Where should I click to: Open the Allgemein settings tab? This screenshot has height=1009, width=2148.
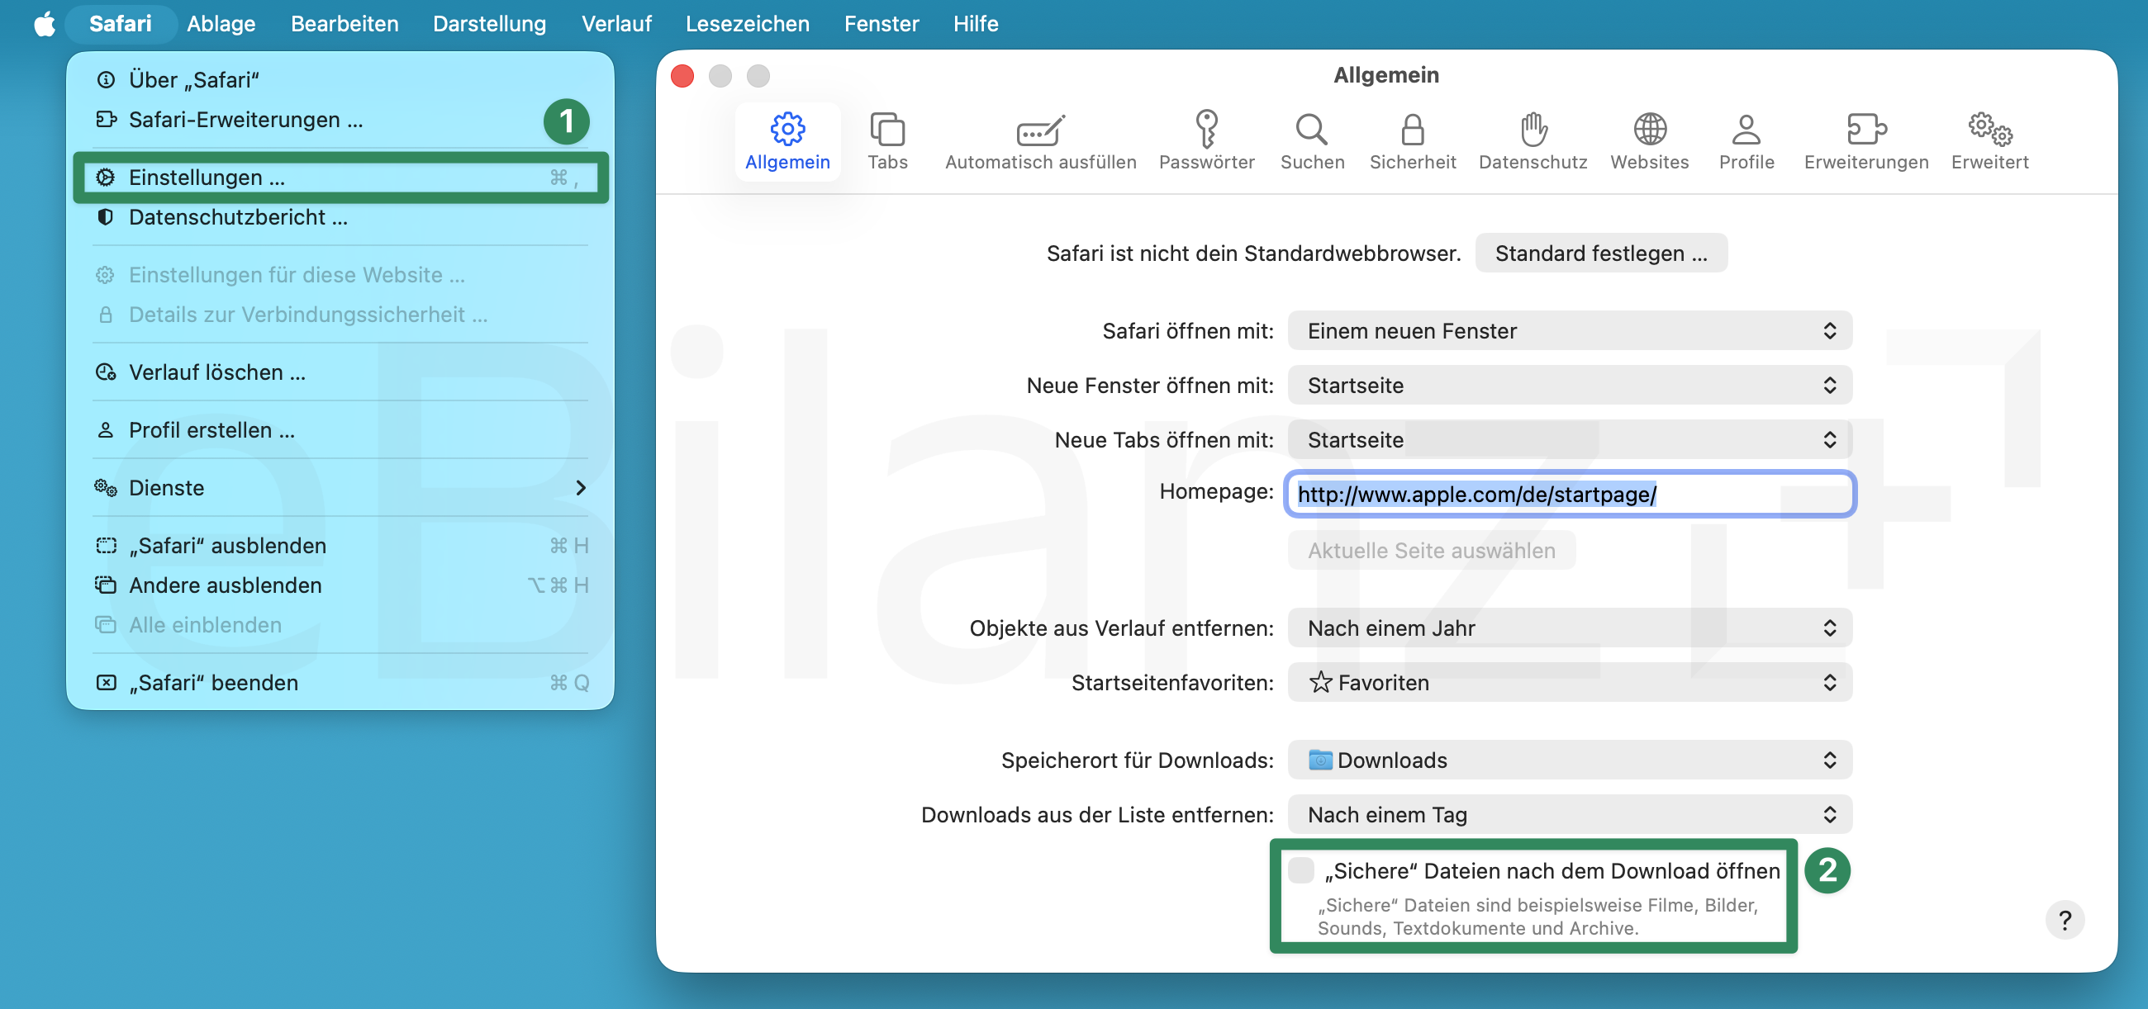tap(787, 142)
